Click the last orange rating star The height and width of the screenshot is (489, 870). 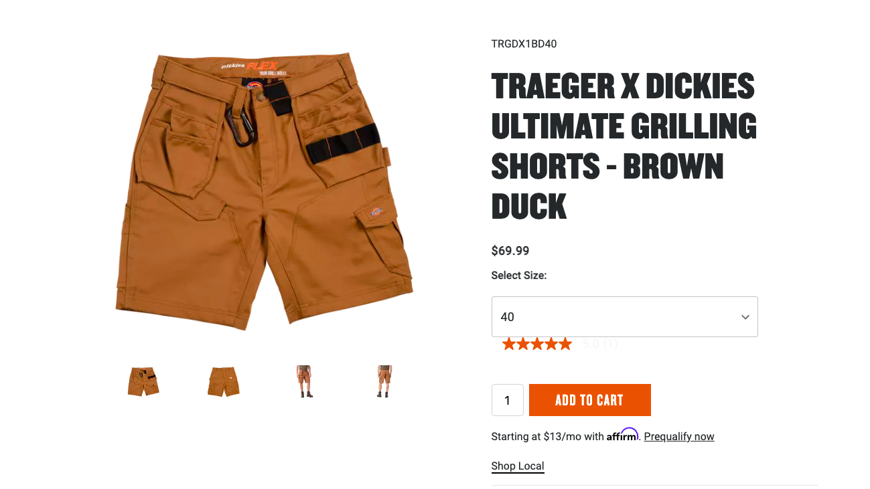coord(565,344)
